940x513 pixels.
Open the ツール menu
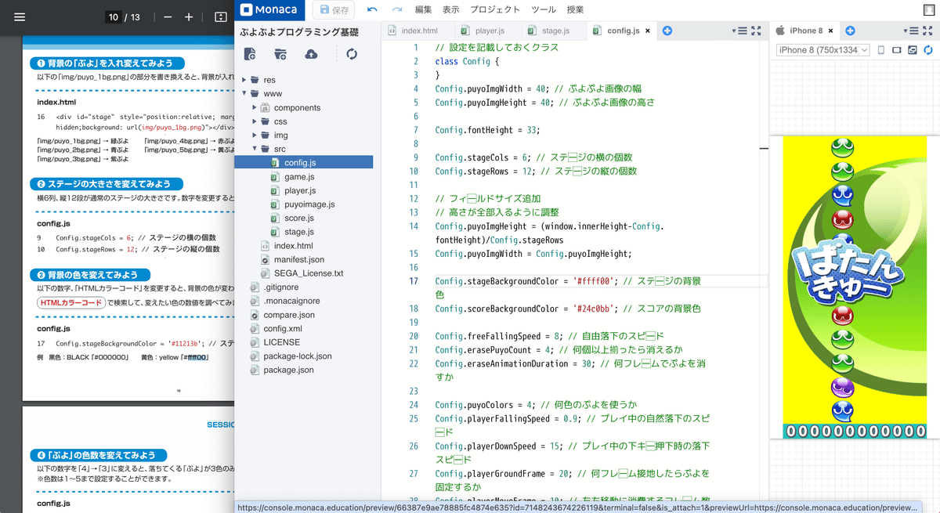tap(544, 9)
